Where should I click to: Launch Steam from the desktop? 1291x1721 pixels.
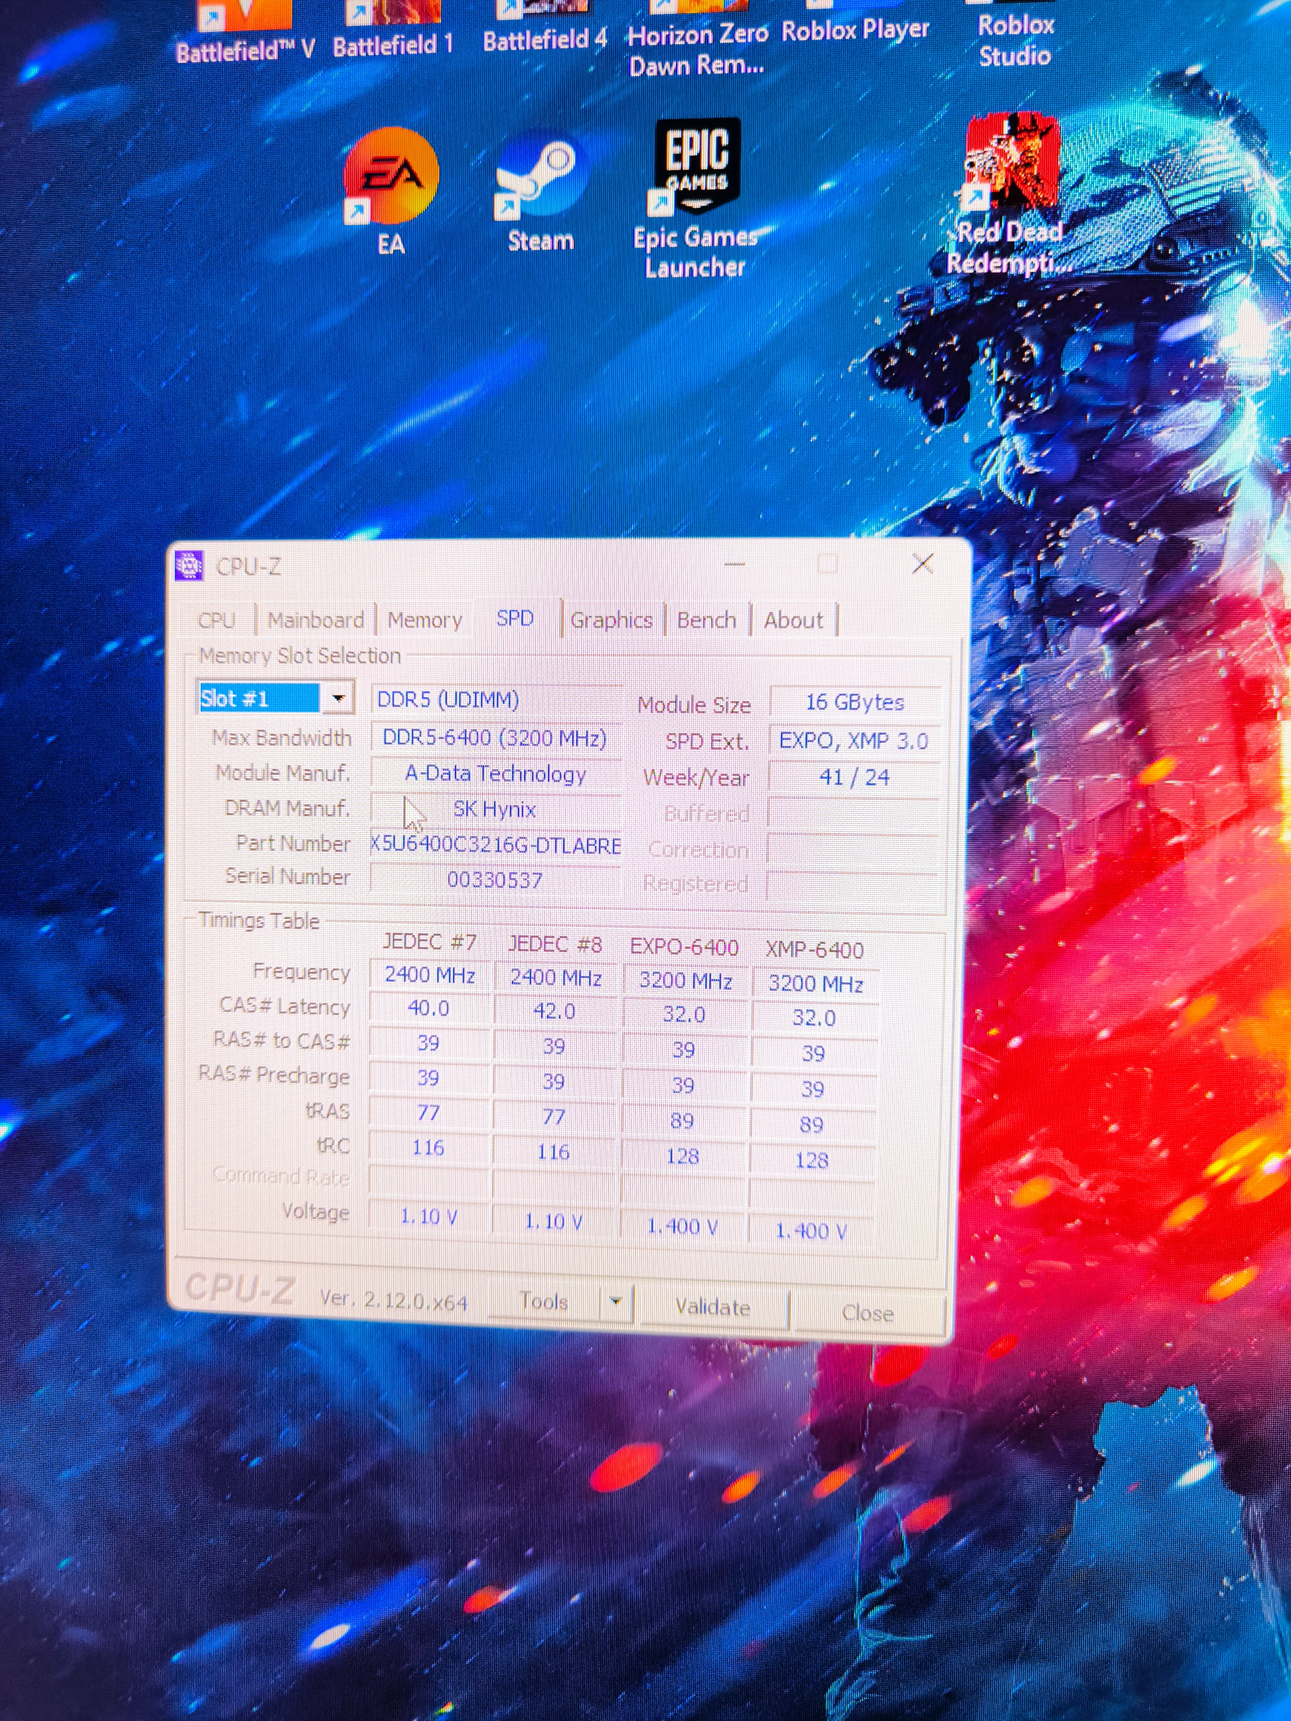click(539, 176)
